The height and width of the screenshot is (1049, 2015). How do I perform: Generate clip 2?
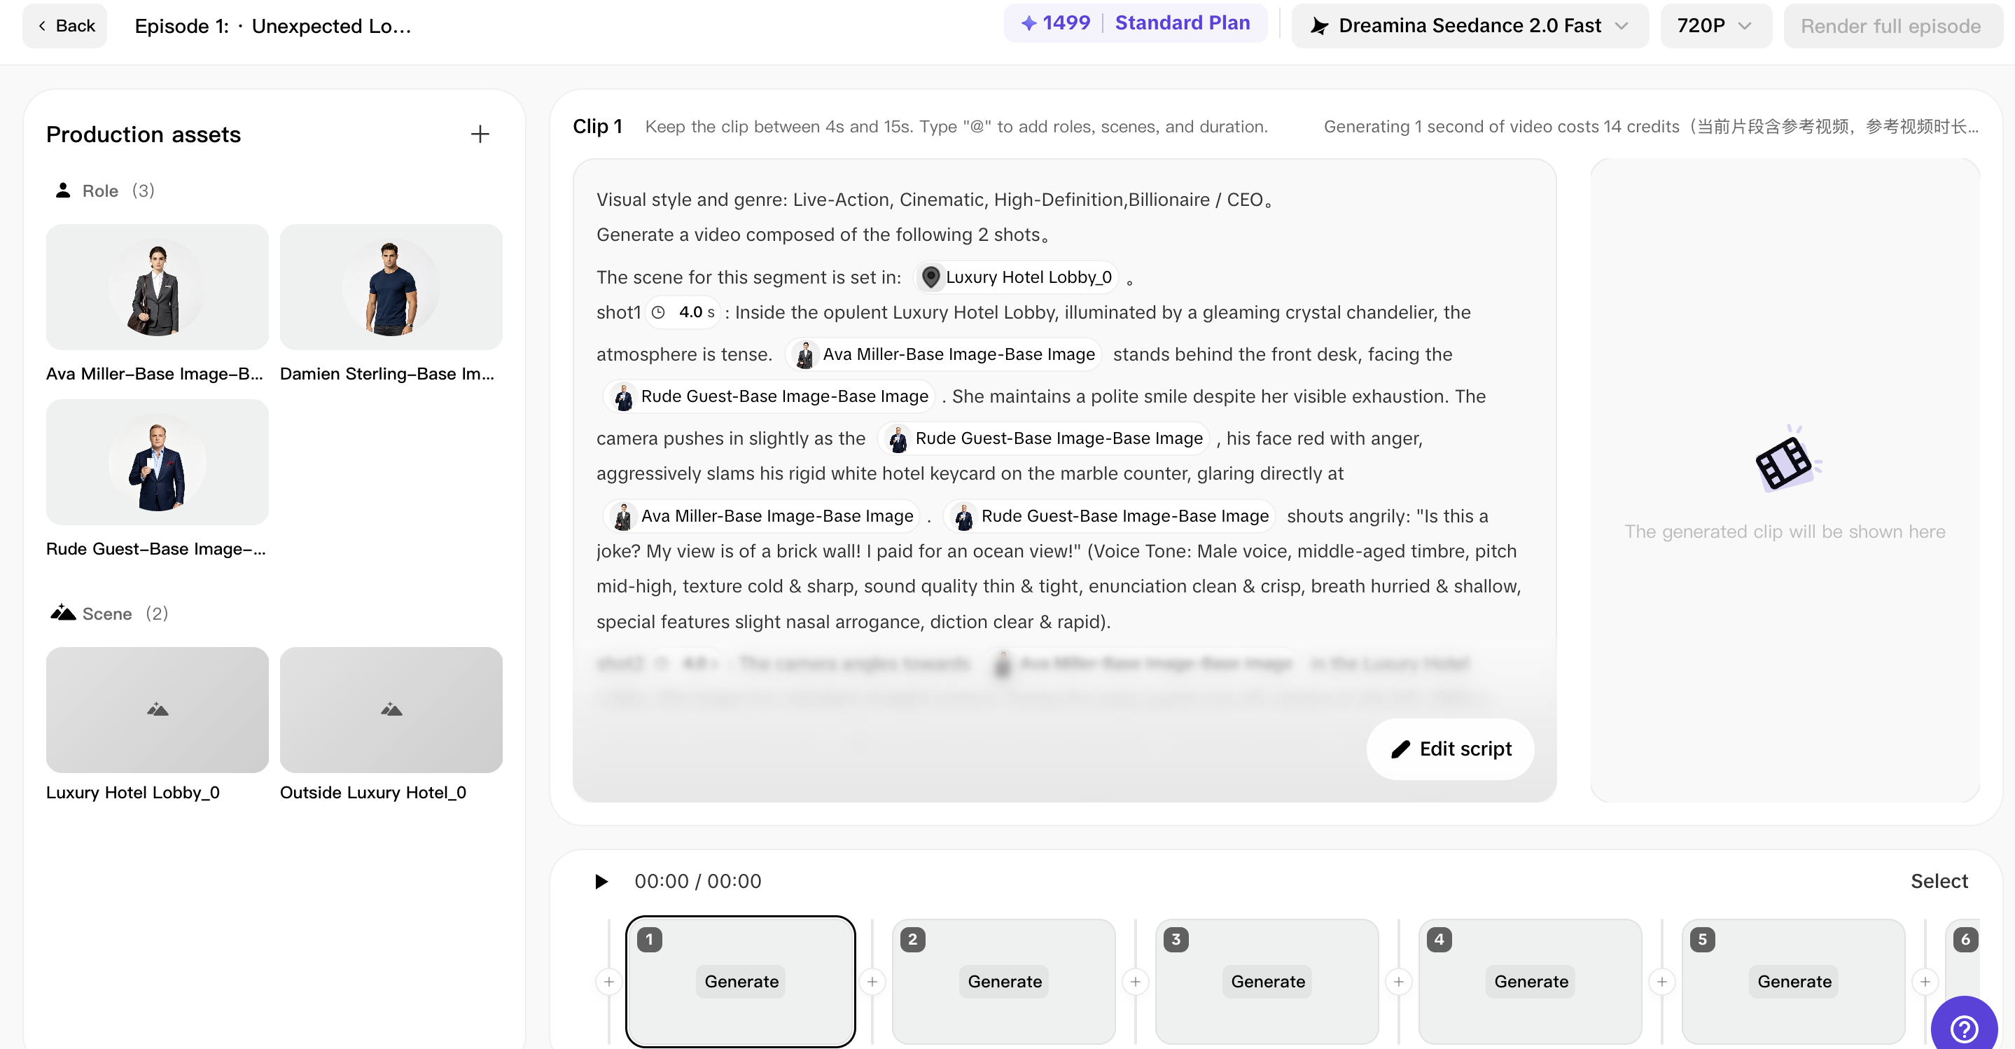[1005, 981]
